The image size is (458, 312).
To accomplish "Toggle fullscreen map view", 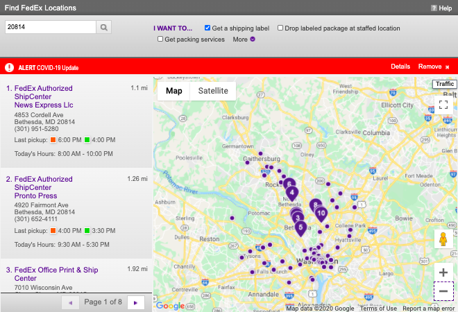I will pos(443,105).
